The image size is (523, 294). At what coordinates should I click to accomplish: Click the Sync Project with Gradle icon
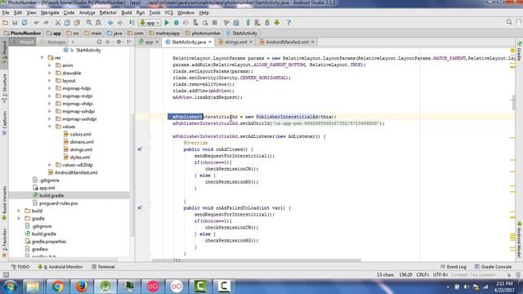tap(248, 23)
